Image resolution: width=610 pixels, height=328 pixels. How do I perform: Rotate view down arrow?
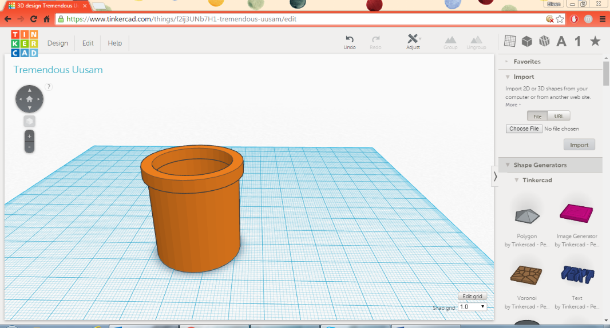point(29,108)
